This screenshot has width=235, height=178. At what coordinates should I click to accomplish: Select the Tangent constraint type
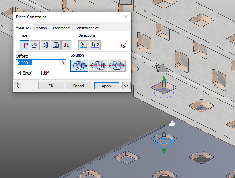pyautogui.click(x=45, y=45)
